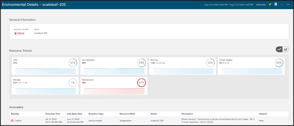Click the Anomalies section heading
Image resolution: width=294 pixels, height=126 pixels.
(x=16, y=107)
